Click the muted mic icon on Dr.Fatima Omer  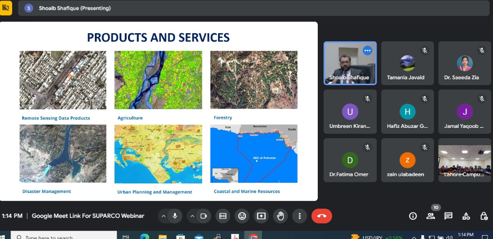(x=367, y=147)
